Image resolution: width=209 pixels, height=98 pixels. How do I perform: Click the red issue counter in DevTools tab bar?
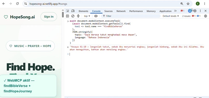(183, 11)
